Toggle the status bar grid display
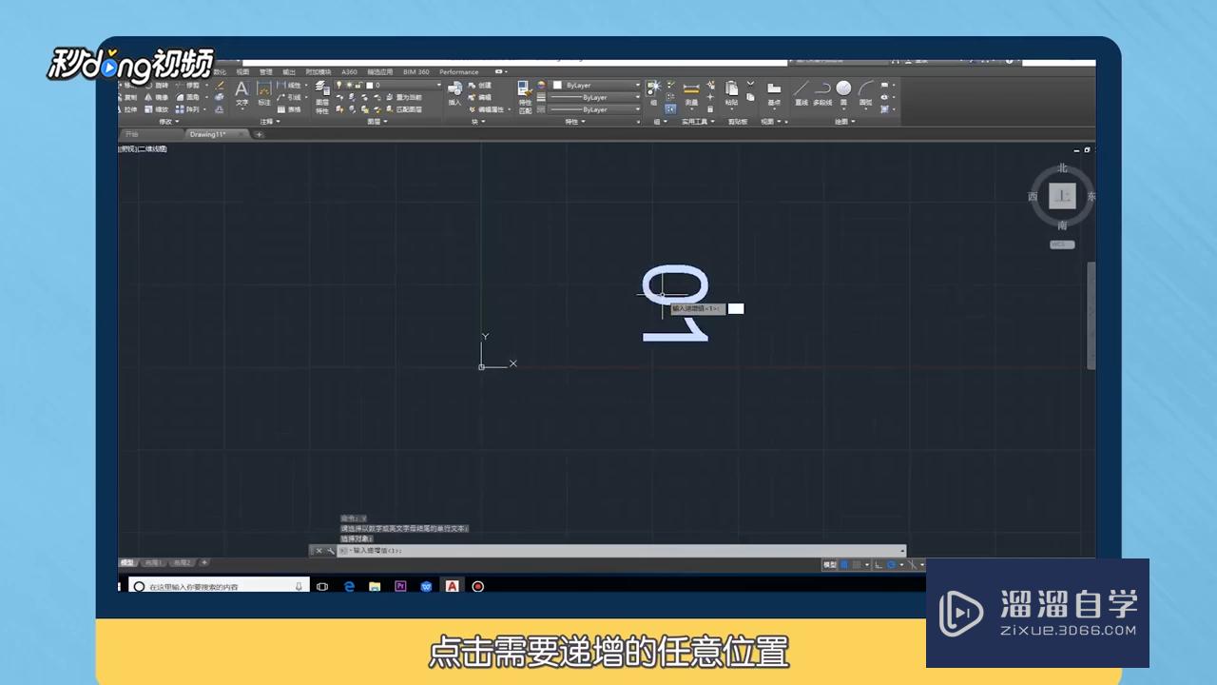The height and width of the screenshot is (685, 1217). [x=844, y=565]
